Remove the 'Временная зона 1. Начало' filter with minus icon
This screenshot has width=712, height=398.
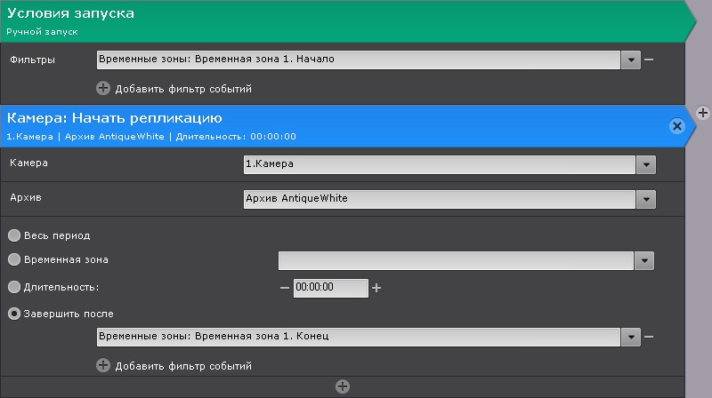click(649, 60)
